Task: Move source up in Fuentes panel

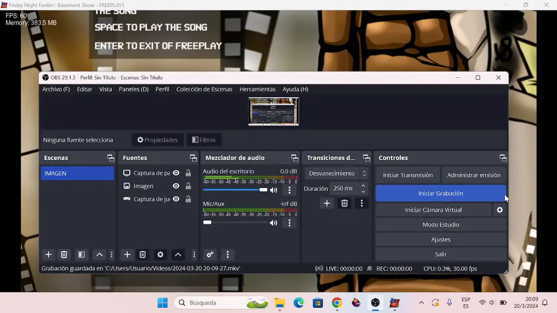Action: click(x=178, y=254)
